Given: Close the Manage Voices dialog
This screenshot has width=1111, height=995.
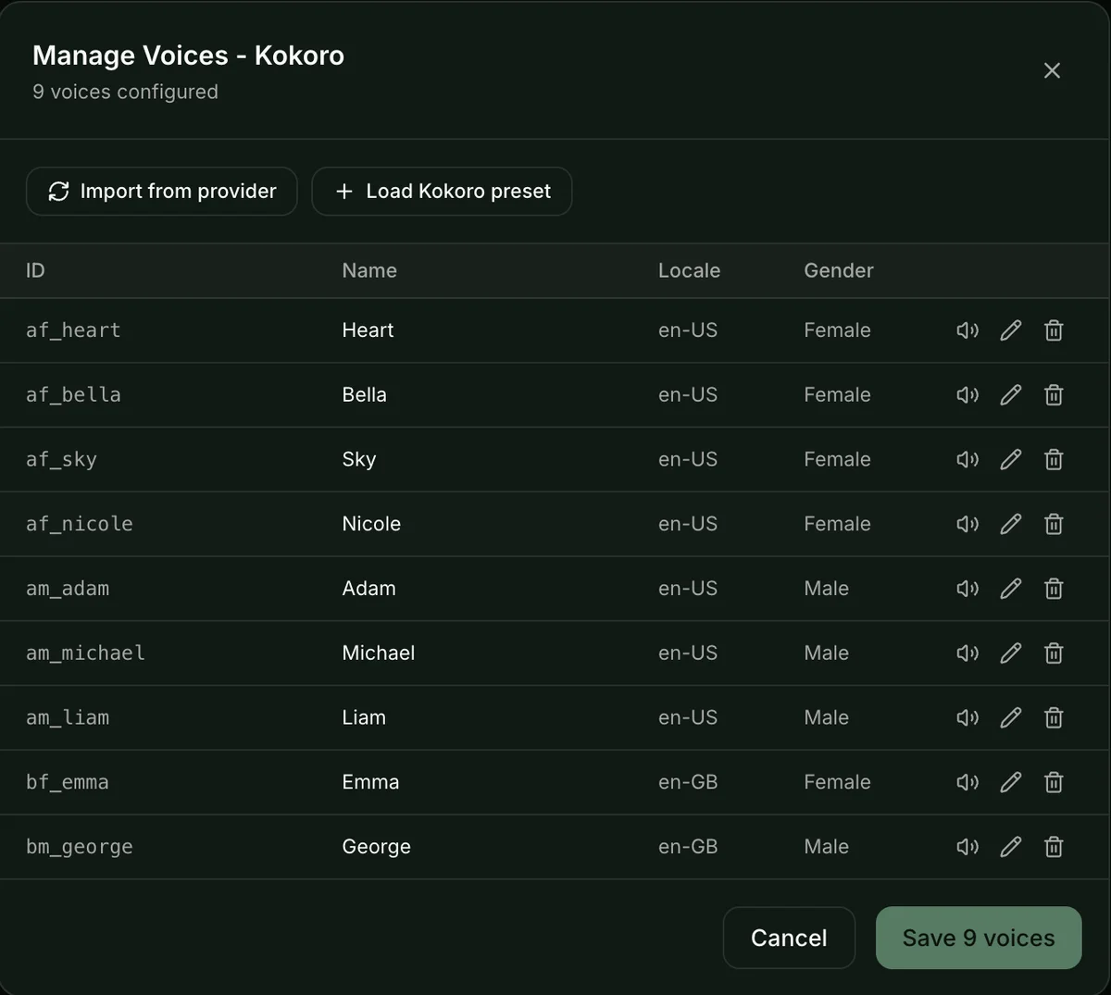Looking at the screenshot, I should [1052, 70].
